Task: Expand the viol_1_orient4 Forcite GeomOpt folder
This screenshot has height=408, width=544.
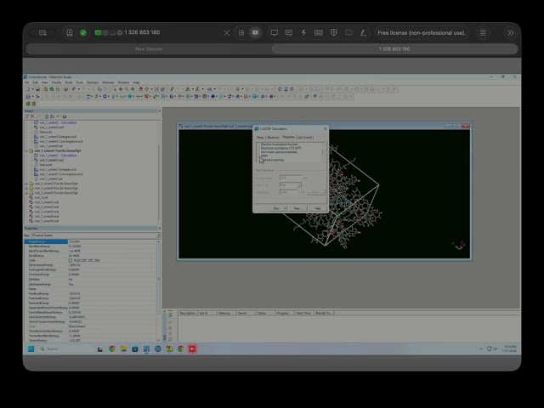Action: click(x=26, y=188)
